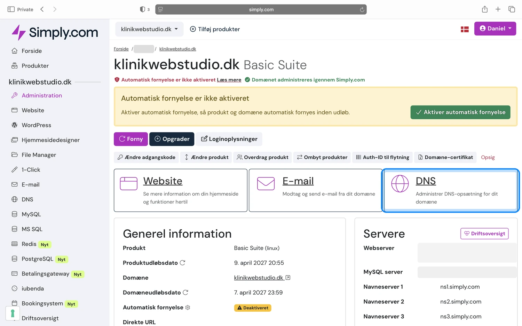
Task: Click the Website card window icon
Action: pyautogui.click(x=129, y=183)
